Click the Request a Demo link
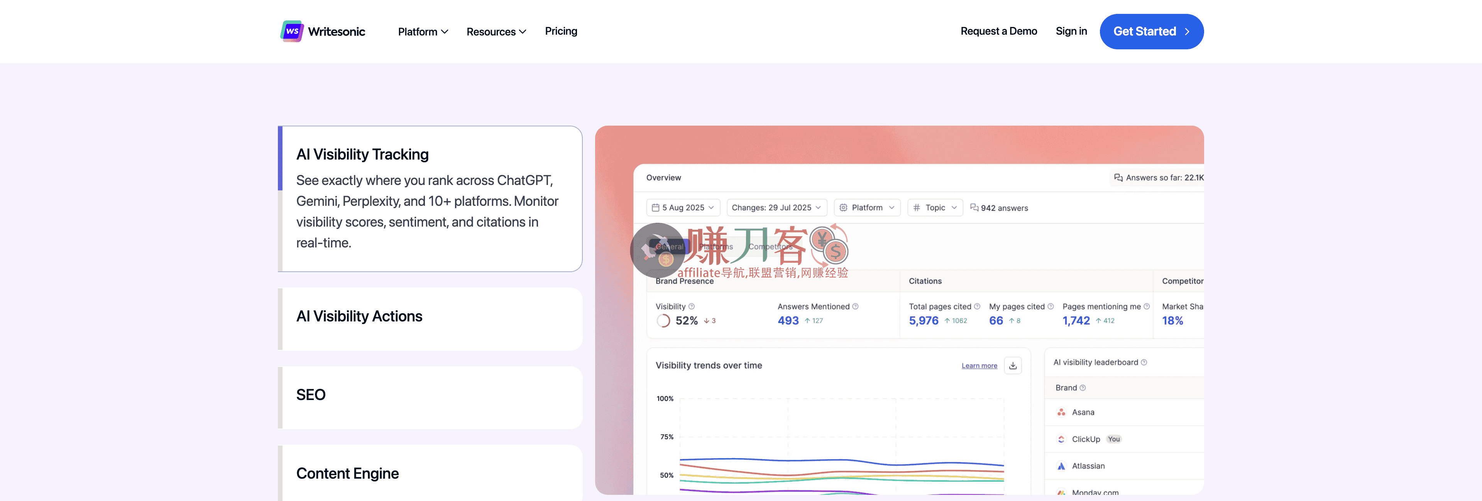 click(998, 31)
